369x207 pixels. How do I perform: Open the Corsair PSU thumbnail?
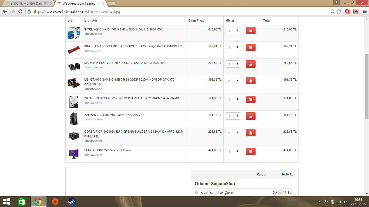coord(74,135)
